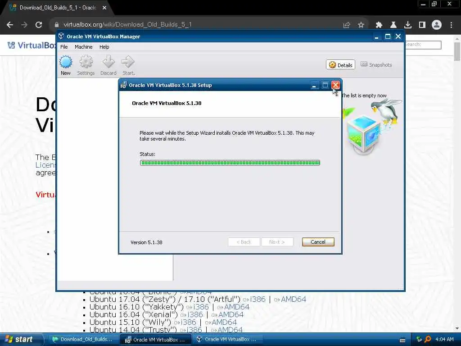
Task: Open Chrome three-dot menu
Action: 451,25
